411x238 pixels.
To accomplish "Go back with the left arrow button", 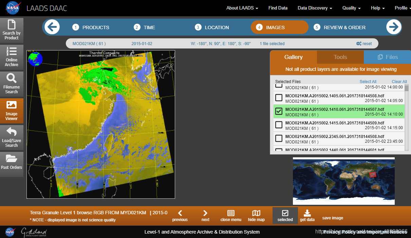I will click(x=52, y=27).
